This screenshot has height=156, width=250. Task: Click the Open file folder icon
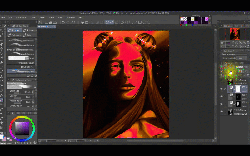tap(50, 22)
